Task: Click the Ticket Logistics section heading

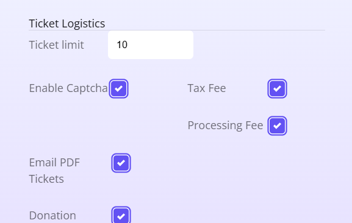Action: [x=67, y=24]
